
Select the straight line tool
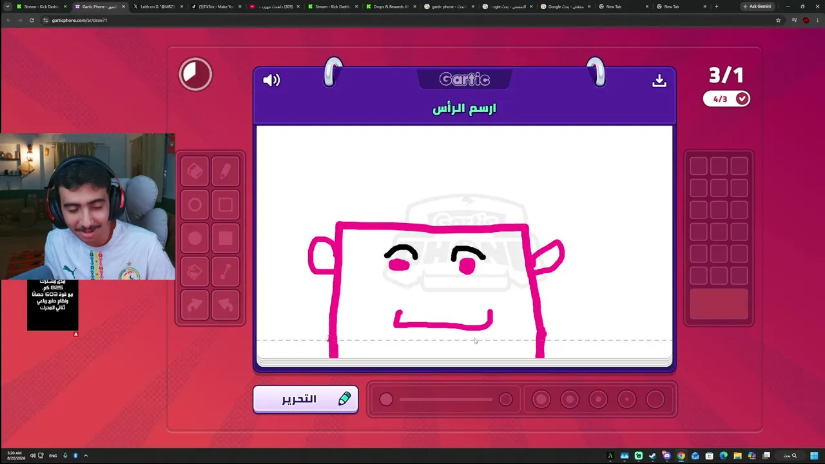tap(226, 272)
